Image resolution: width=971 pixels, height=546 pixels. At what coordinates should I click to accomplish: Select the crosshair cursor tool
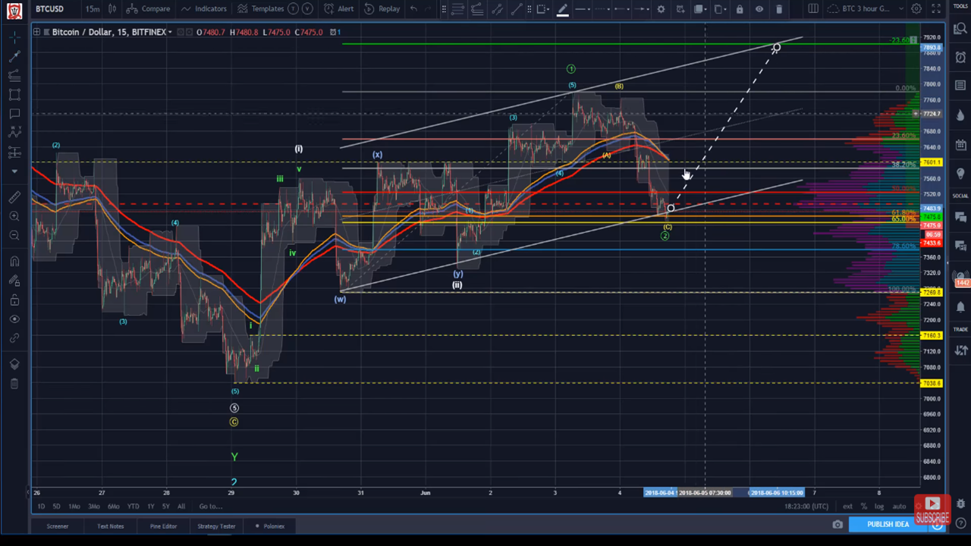(14, 37)
